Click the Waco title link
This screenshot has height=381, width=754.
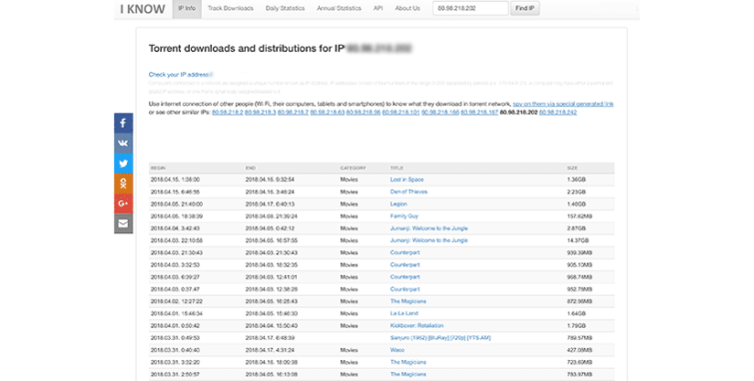(397, 350)
